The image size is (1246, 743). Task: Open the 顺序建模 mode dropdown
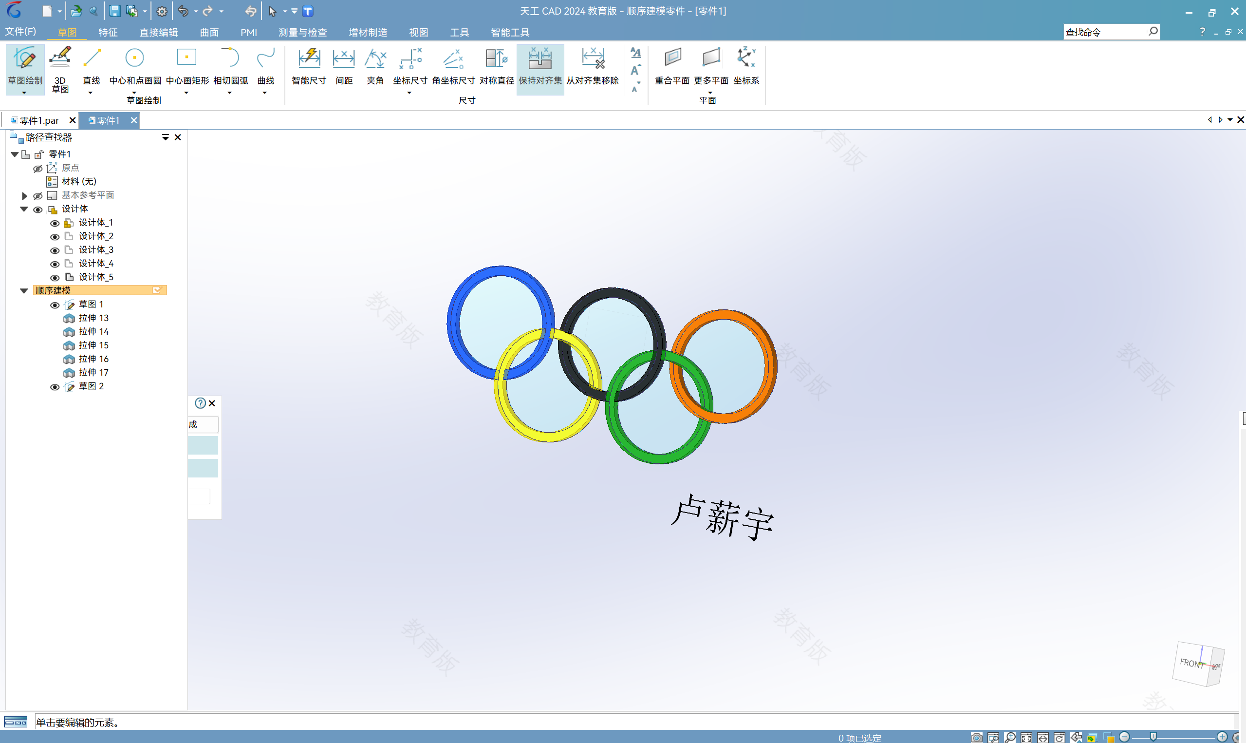pos(157,290)
